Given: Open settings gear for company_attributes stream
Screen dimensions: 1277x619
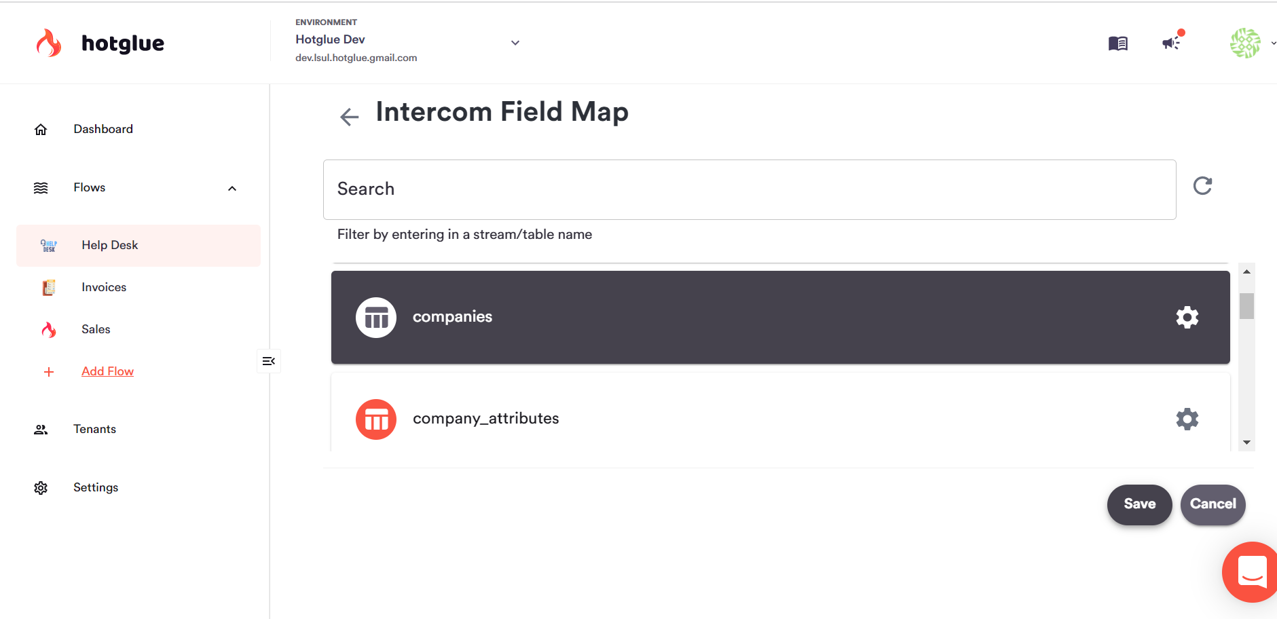Looking at the screenshot, I should (x=1187, y=419).
